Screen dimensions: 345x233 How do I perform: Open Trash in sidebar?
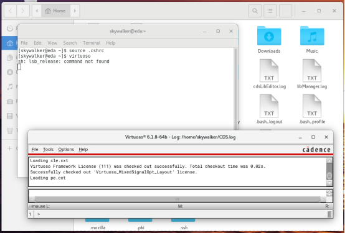(x=10, y=130)
